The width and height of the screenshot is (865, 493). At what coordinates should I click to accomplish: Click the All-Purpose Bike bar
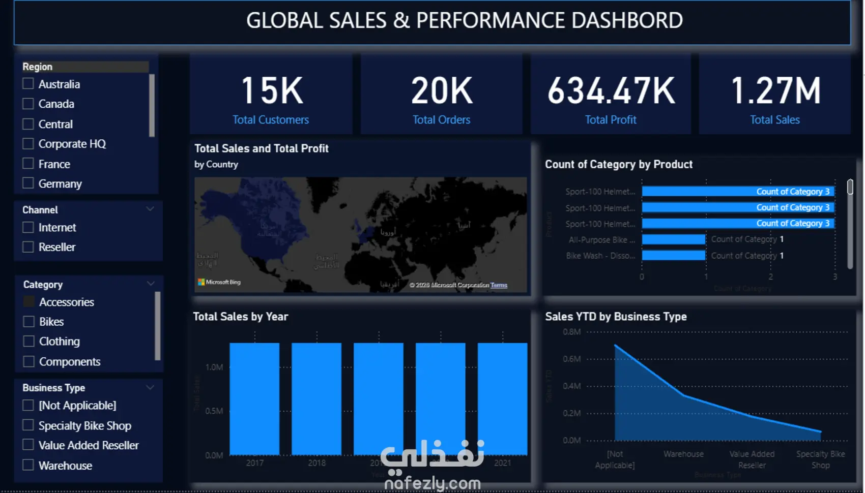674,239
